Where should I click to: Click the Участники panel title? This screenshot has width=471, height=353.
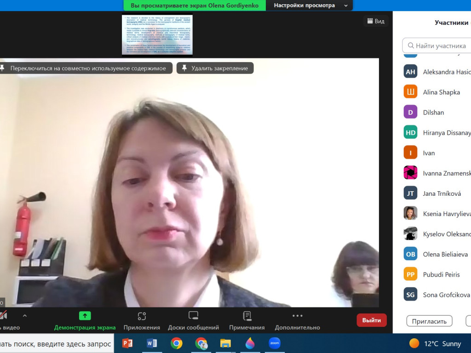tap(453, 23)
